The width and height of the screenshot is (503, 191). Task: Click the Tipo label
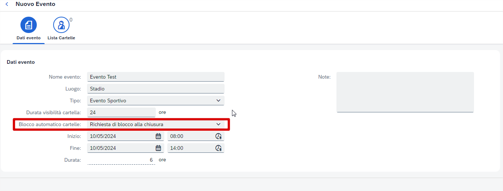pyautogui.click(x=75, y=101)
